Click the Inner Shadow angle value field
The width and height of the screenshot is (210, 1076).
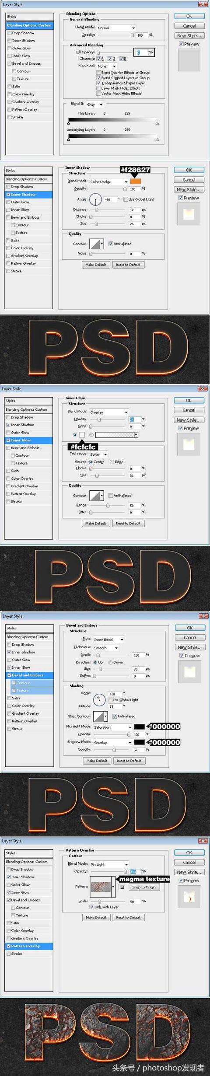pos(110,199)
